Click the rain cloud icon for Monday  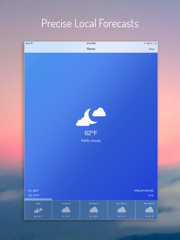149,210
